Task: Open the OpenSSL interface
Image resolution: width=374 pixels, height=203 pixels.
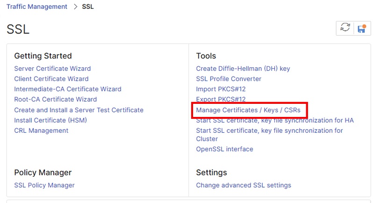Action: point(225,149)
